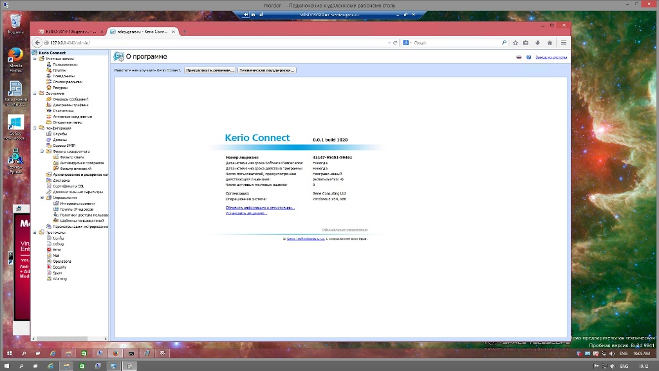Open Пользователи in the Kerio tree

tap(65, 64)
